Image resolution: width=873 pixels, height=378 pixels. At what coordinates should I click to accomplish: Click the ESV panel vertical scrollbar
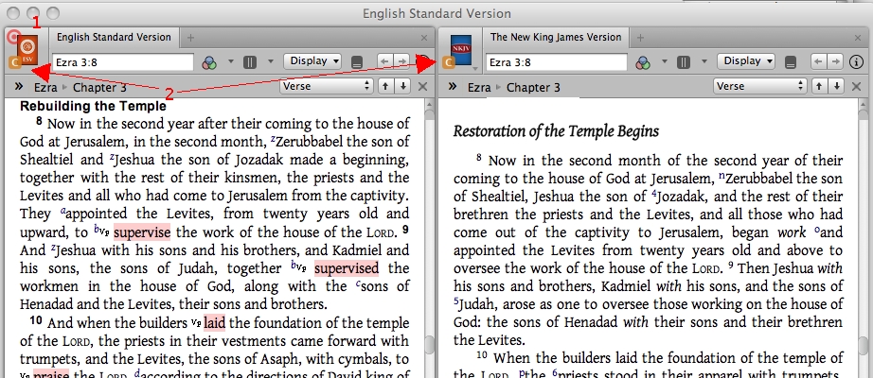(x=429, y=238)
